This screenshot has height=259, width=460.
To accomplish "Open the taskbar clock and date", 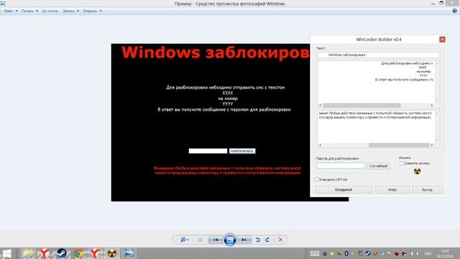I will pos(445,254).
